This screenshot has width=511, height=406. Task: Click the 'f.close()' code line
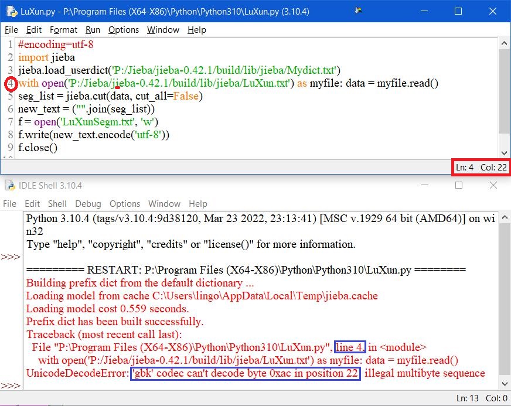click(x=38, y=148)
